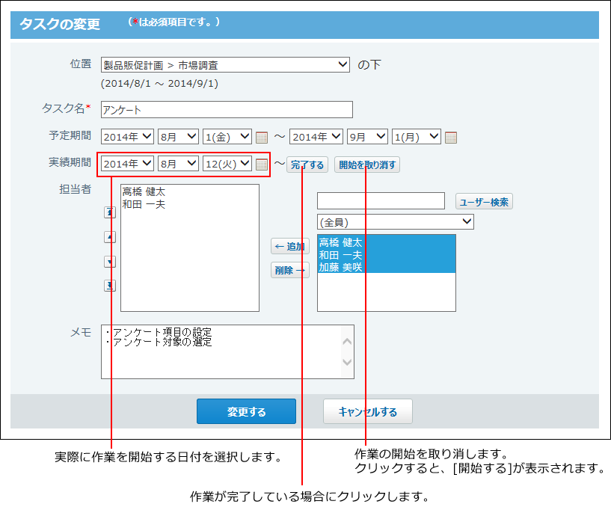
Task: Click the 変更する submit button
Action: click(246, 411)
